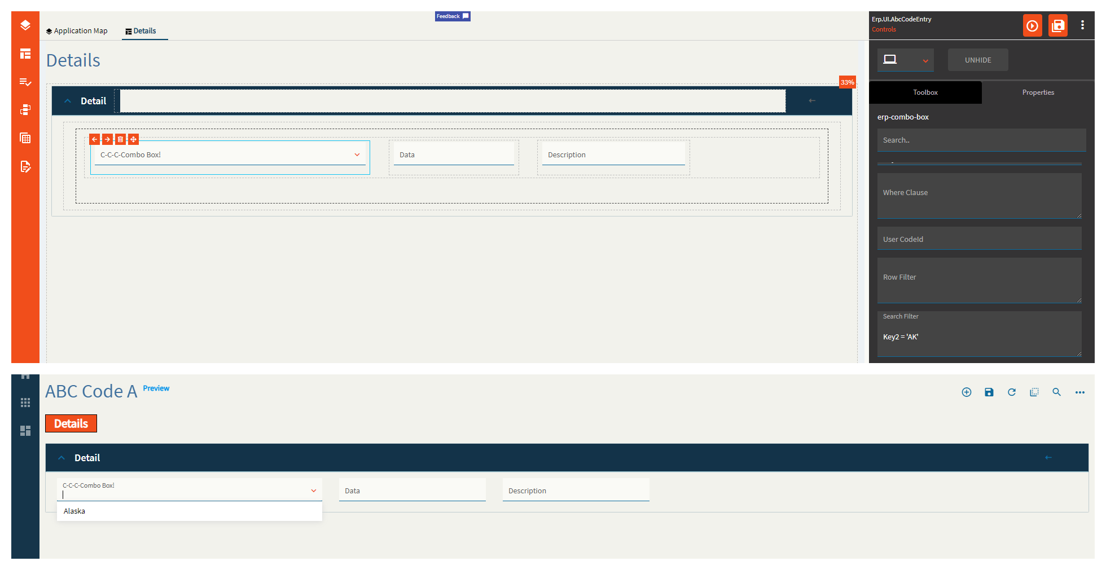The image size is (1106, 570).
Task: Open search in the preview toolbar
Action: [1057, 392]
